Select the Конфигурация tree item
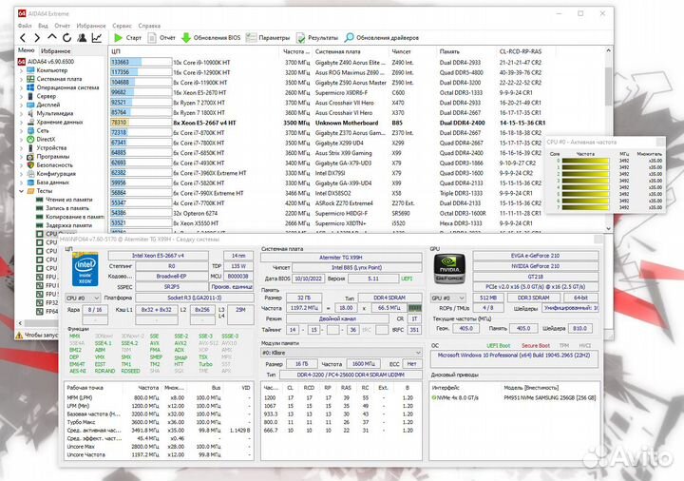Image resolution: width=684 pixels, height=481 pixels. tap(56, 174)
